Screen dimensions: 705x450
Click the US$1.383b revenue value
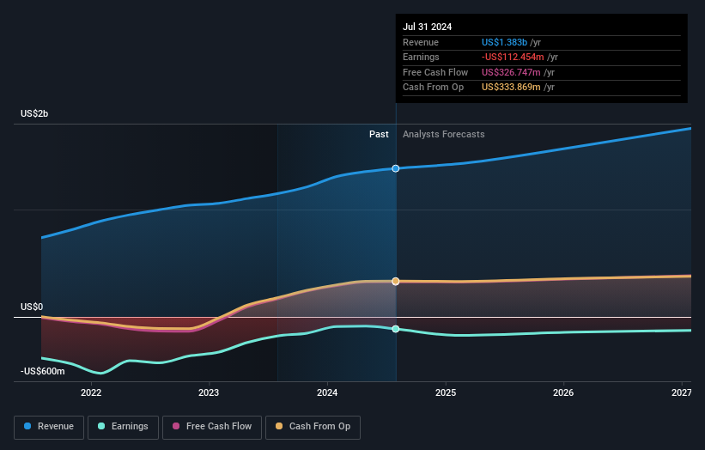click(504, 42)
